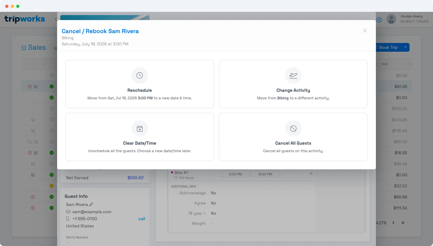
Task: Click the call link beside the phone number
Action: point(142,219)
